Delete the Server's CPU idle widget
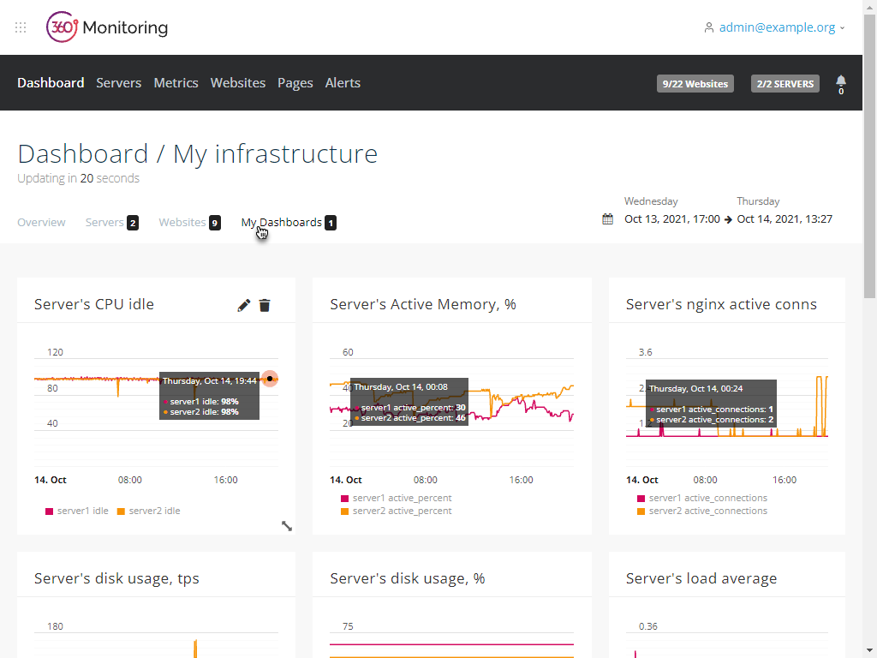The width and height of the screenshot is (877, 658). (x=265, y=305)
